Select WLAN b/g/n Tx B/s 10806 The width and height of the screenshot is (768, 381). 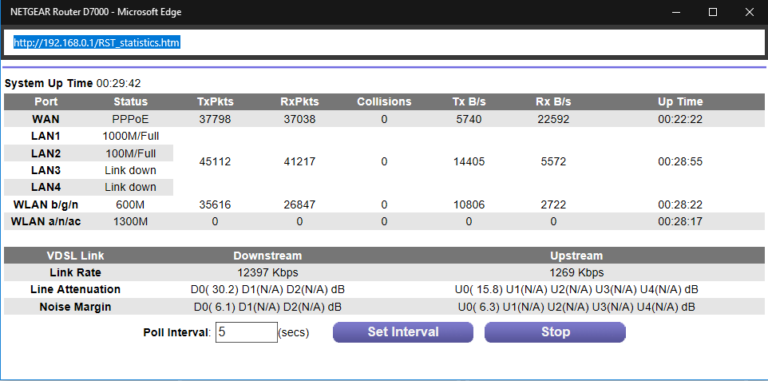pos(469,204)
